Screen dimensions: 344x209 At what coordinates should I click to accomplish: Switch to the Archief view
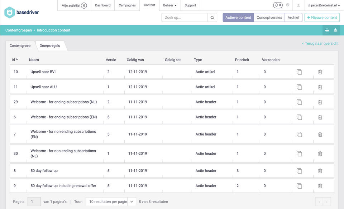(293, 18)
